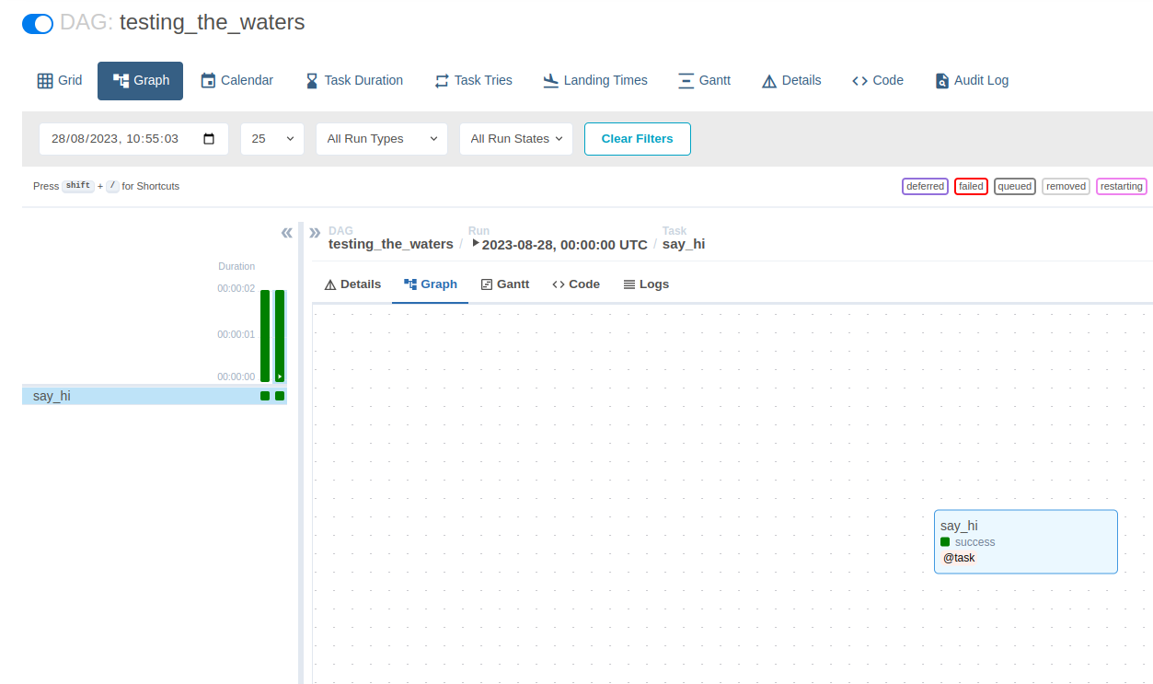The image size is (1153, 684).
Task: Open the Grid view
Action: pyautogui.click(x=60, y=80)
